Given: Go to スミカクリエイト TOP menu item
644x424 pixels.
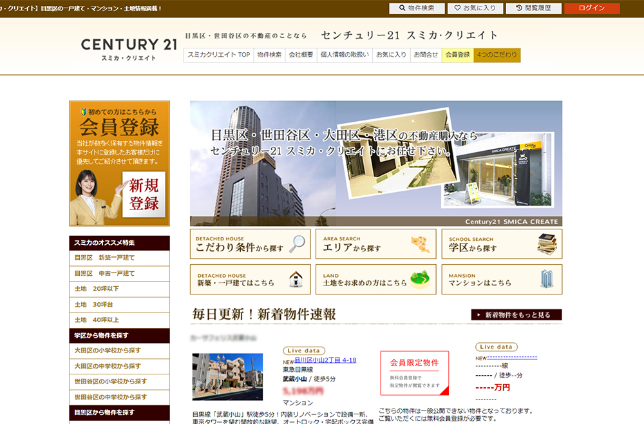Looking at the screenshot, I should 219,55.
